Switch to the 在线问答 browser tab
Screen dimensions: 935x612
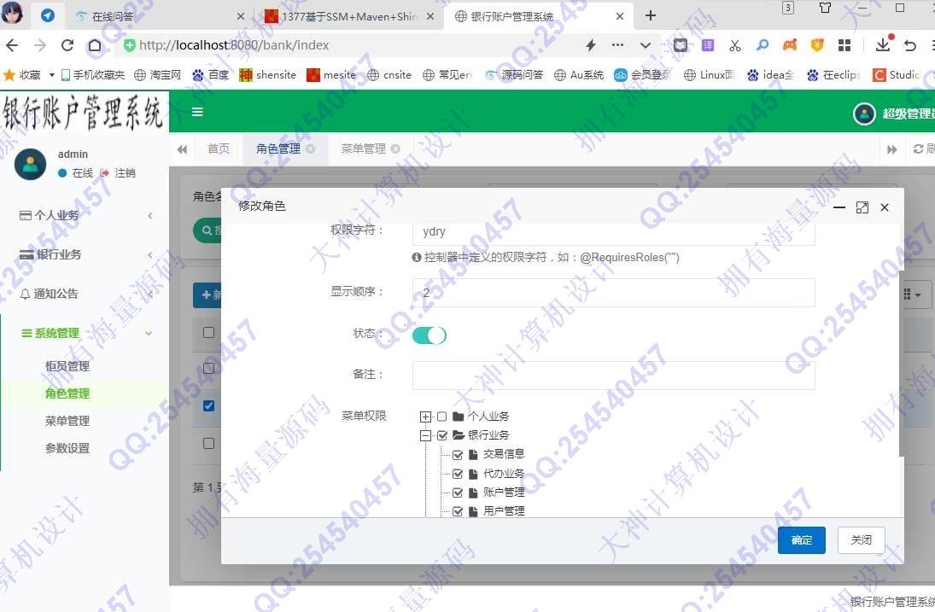click(x=112, y=17)
